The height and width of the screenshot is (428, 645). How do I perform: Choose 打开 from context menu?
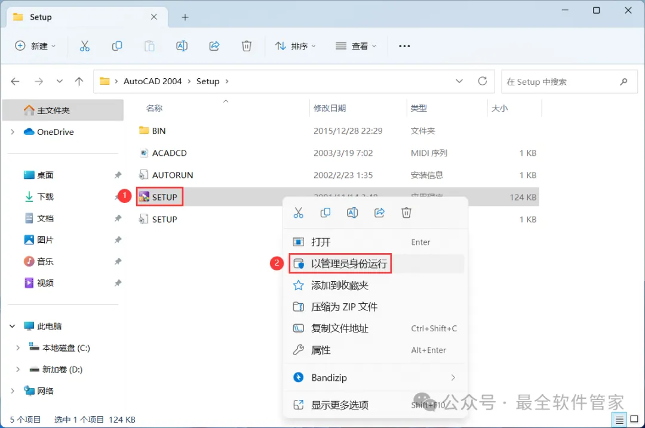[377, 242]
